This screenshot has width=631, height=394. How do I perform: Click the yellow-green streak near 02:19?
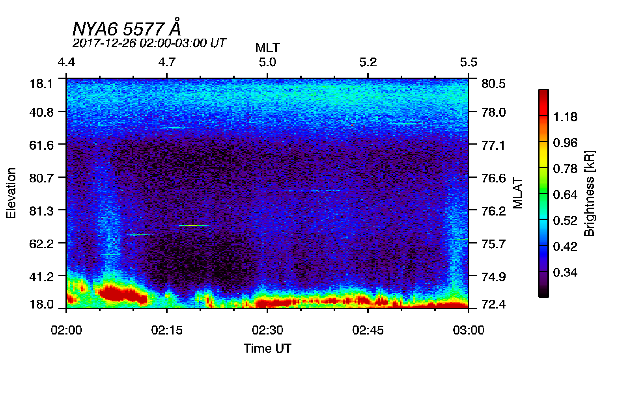pos(194,225)
